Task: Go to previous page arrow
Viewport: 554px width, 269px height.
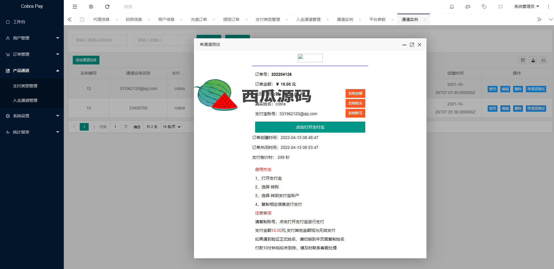Action: point(75,127)
